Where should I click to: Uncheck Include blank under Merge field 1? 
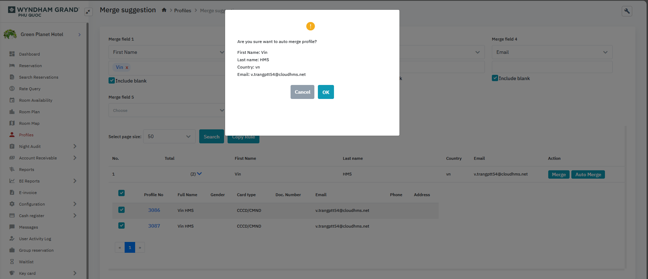112,80
